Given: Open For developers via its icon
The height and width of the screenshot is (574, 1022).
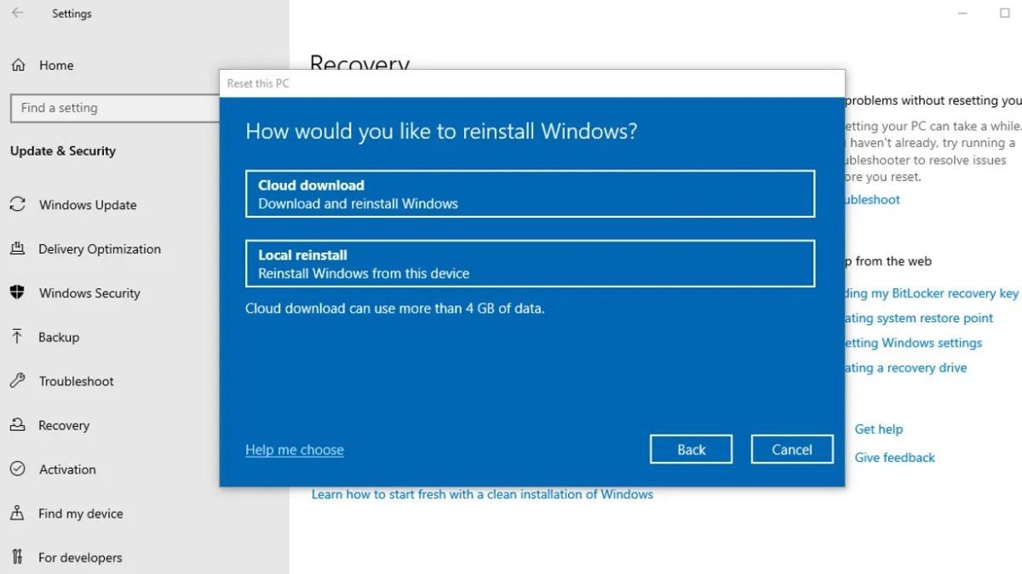Looking at the screenshot, I should (19, 557).
